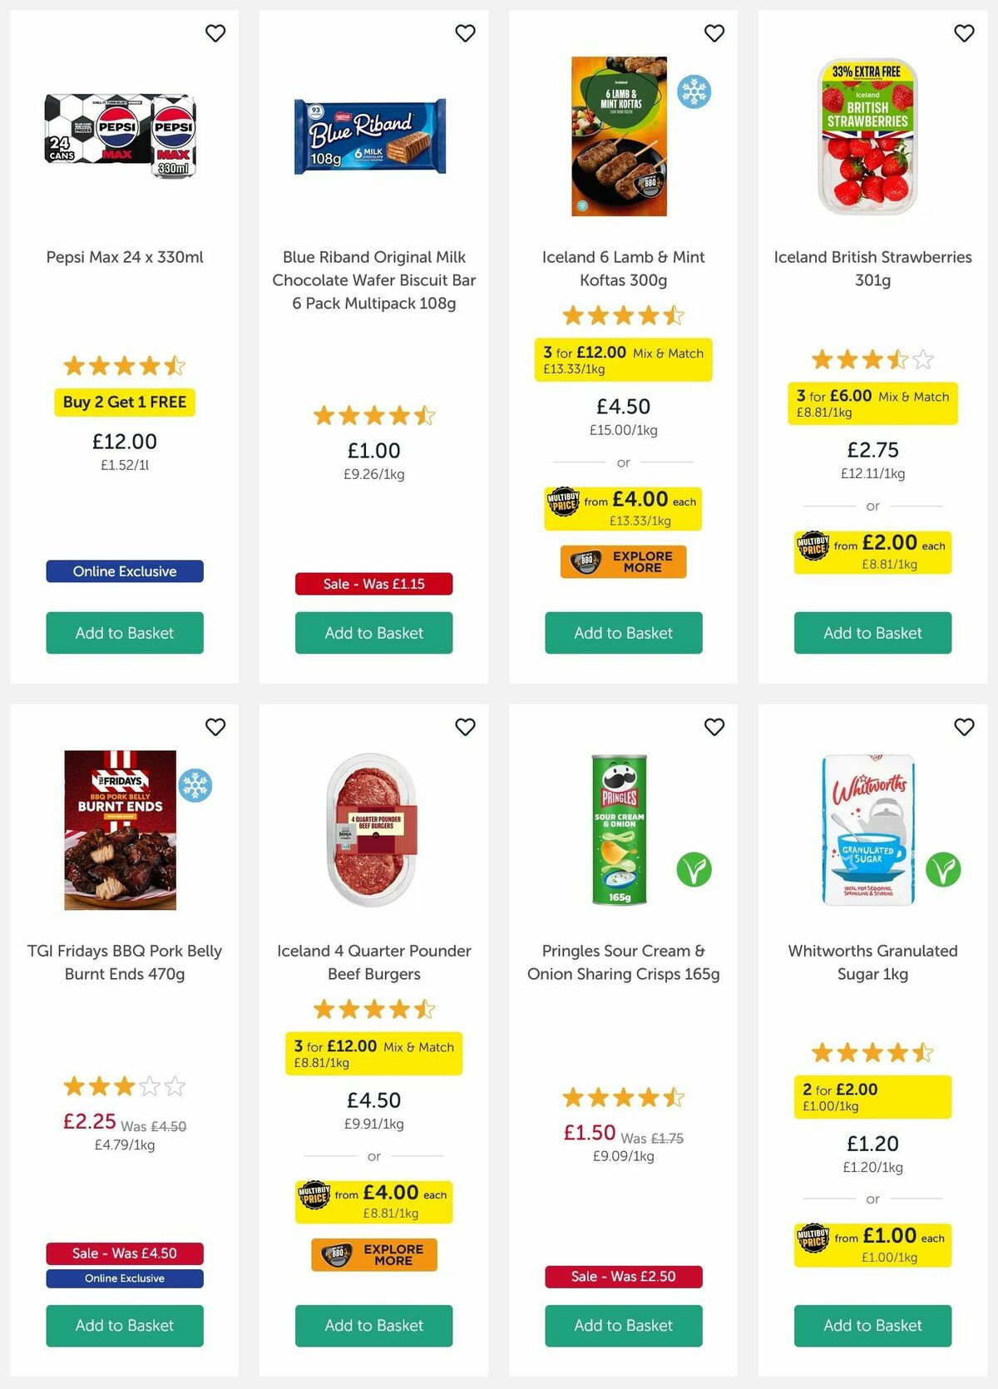Image resolution: width=998 pixels, height=1389 pixels.
Task: Favourite the Iceland Quarter Pounder Beef Burgers
Action: point(465,727)
